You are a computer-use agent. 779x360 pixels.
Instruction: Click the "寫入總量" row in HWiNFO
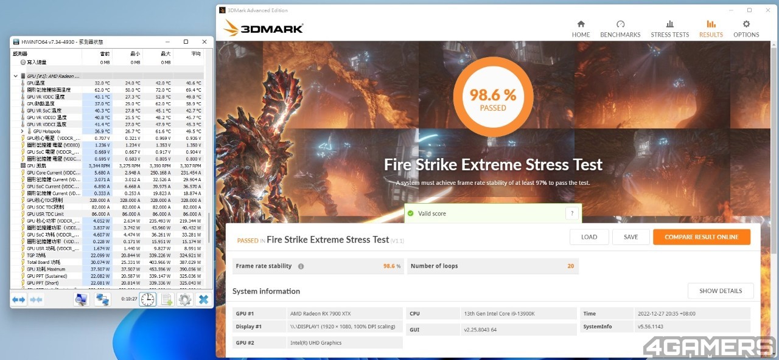(x=108, y=62)
